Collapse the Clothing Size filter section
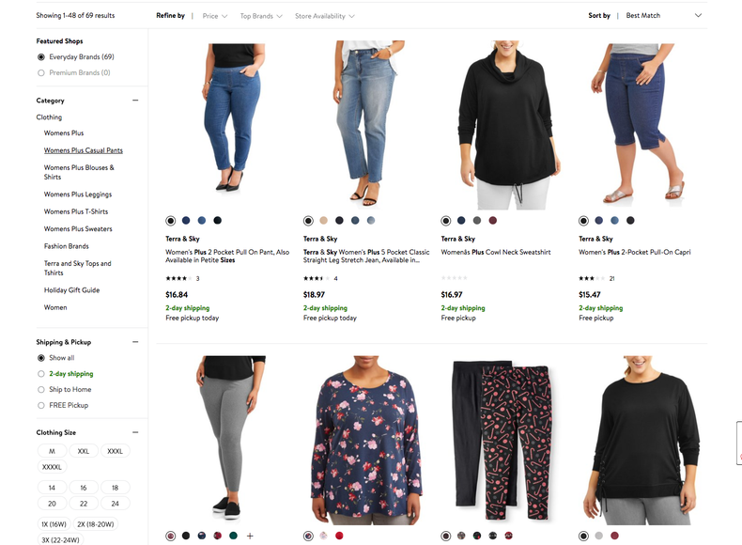This screenshot has width=742, height=545. tap(135, 432)
